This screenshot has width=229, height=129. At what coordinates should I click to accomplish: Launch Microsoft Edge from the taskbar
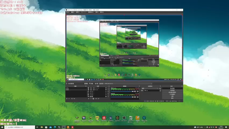(x=55, y=127)
